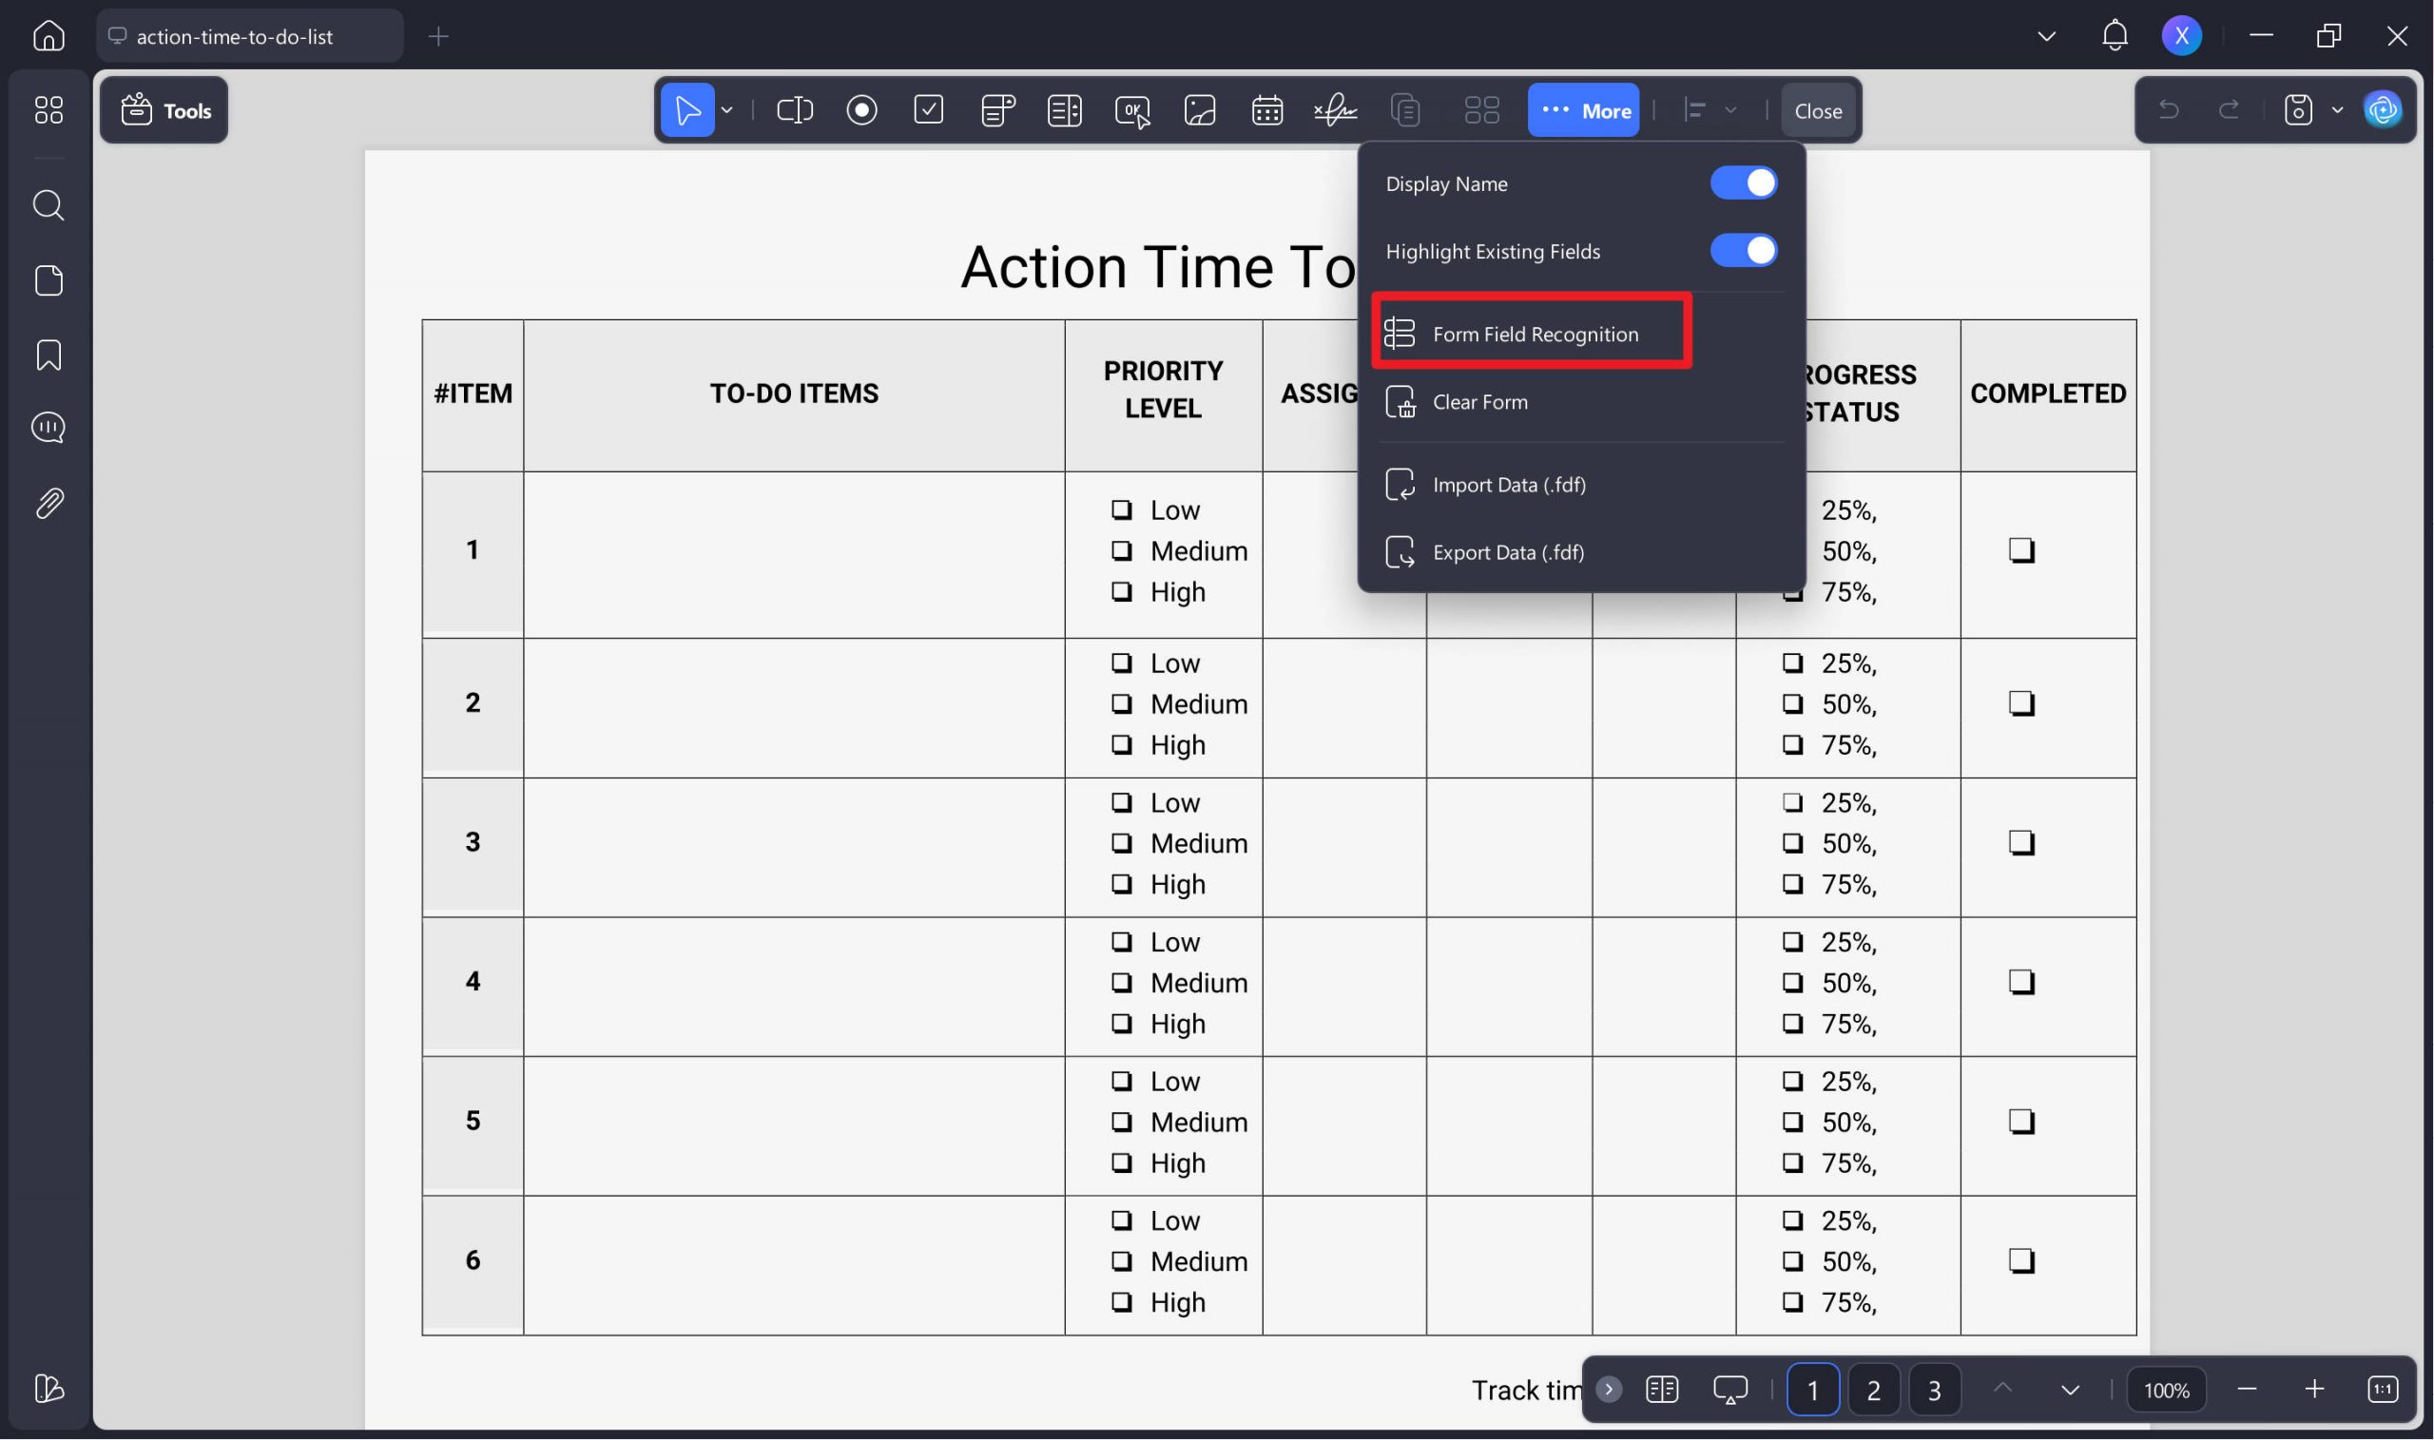The width and height of the screenshot is (2434, 1440).
Task: Click the Close button in form toolbar
Action: 1818,110
